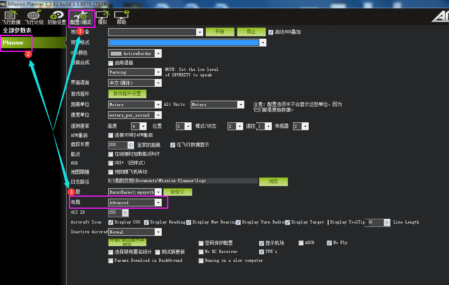Increase the GCS ID spinner value
This screenshot has width=449, height=285.
[125, 211]
